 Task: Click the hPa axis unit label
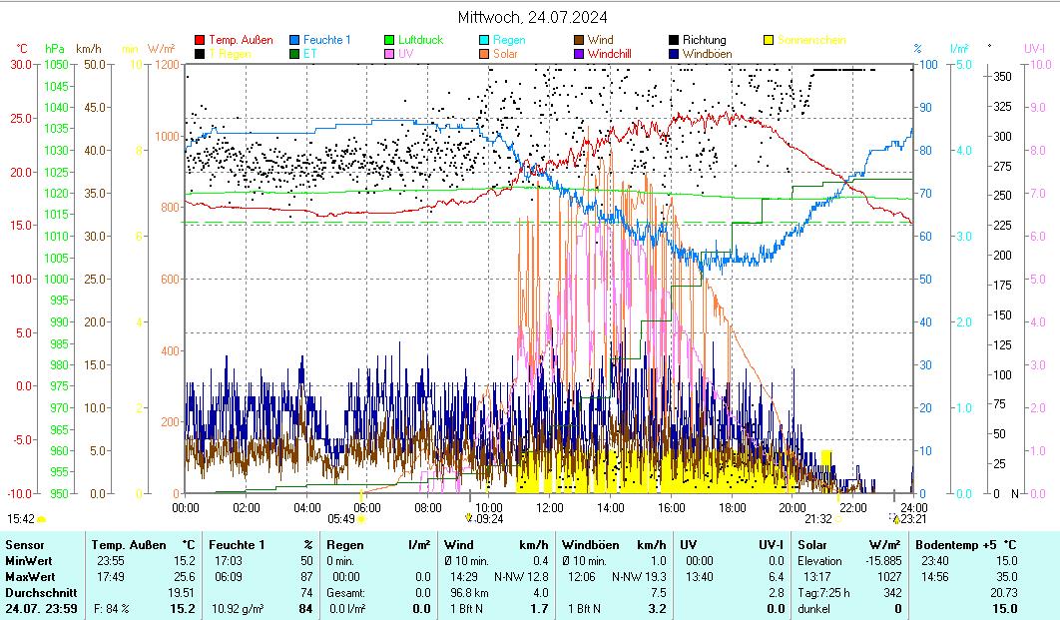(55, 49)
